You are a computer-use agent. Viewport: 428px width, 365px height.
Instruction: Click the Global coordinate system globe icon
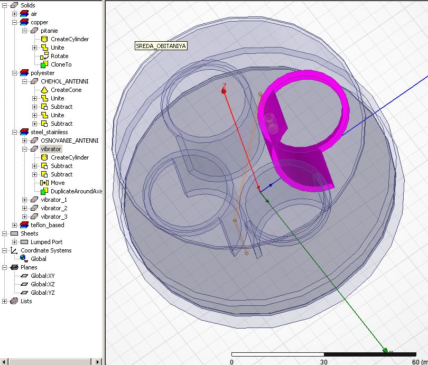click(24, 259)
